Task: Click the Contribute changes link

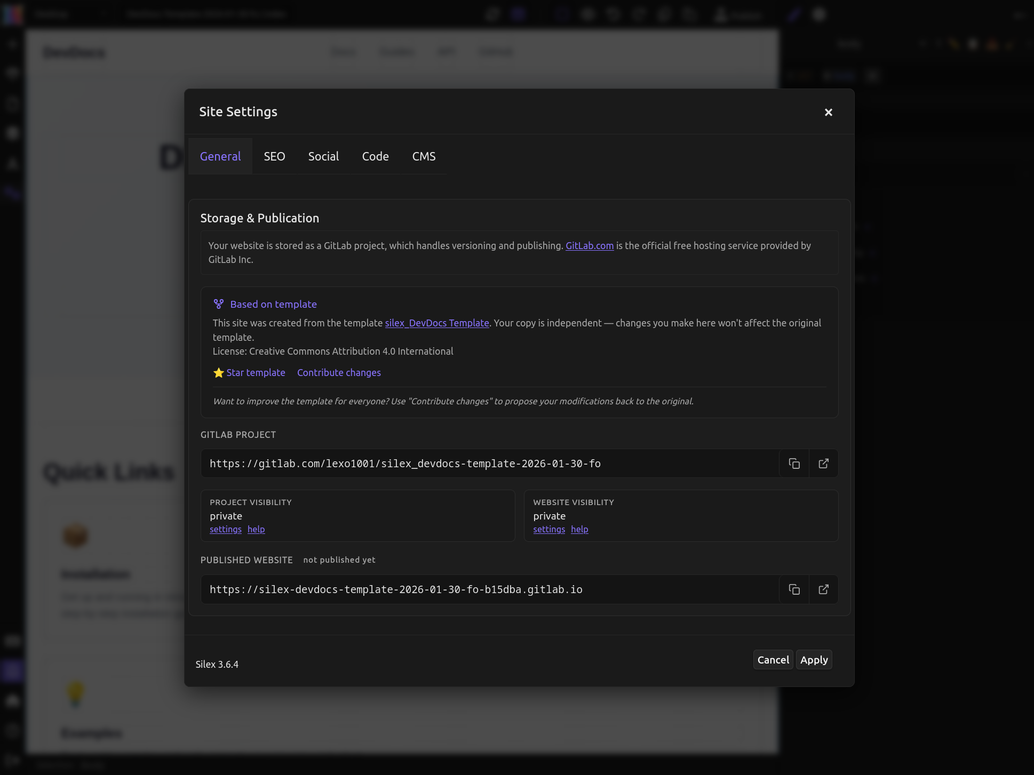Action: (x=339, y=372)
